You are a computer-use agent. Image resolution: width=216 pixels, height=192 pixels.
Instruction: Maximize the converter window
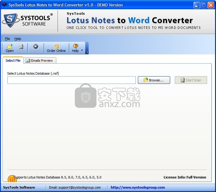[204, 5]
